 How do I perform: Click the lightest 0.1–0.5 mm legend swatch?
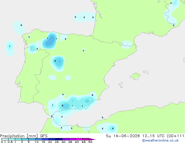[5, 139]
